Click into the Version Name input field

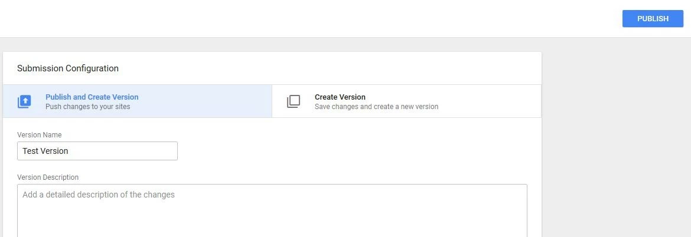tap(97, 151)
